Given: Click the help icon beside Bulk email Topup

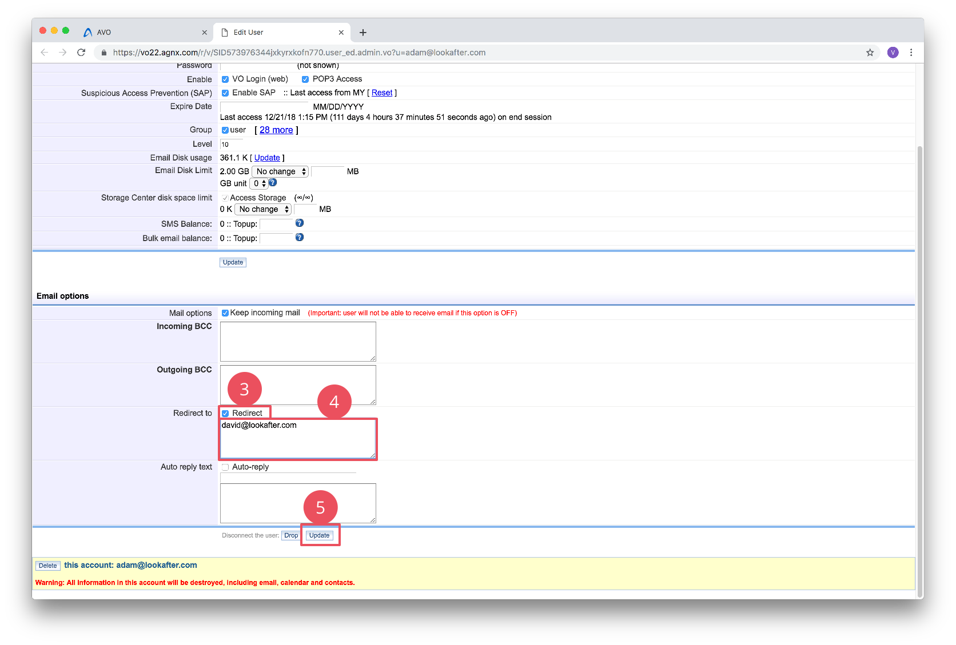Looking at the screenshot, I should pyautogui.click(x=299, y=238).
